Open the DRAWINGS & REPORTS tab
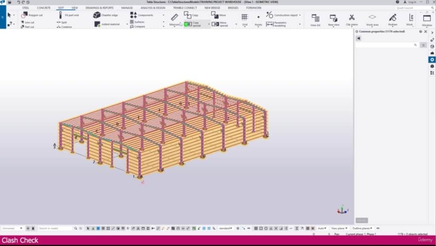This screenshot has width=436, height=246. click(x=100, y=8)
